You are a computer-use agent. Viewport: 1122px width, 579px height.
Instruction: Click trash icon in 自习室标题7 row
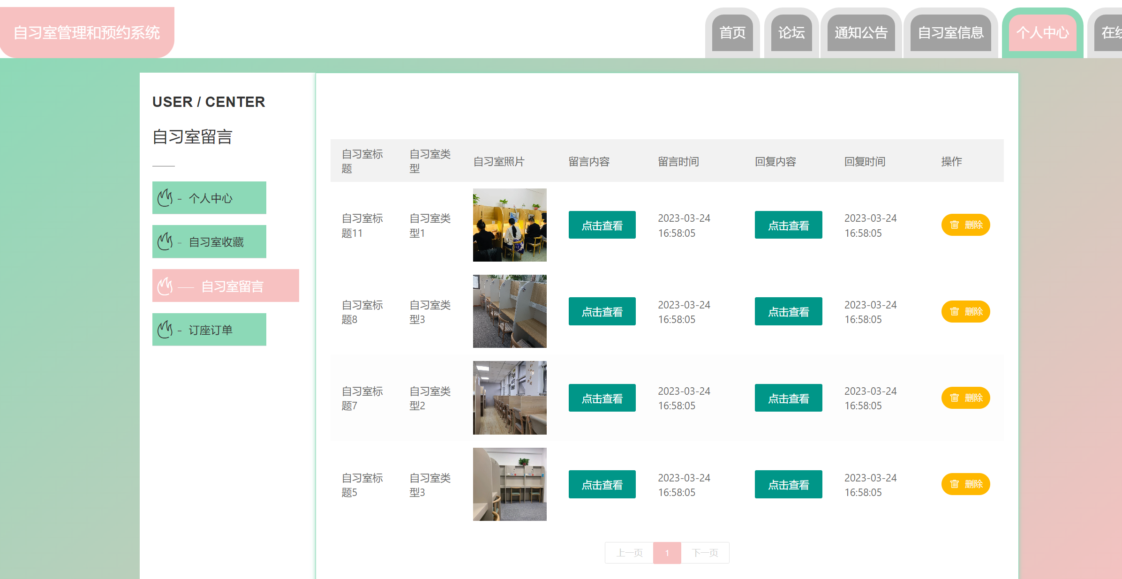coord(954,398)
